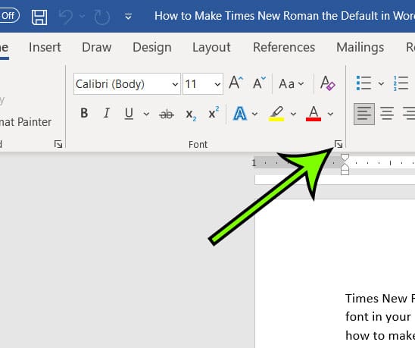Open the Change Case Aa menu

coord(292,84)
